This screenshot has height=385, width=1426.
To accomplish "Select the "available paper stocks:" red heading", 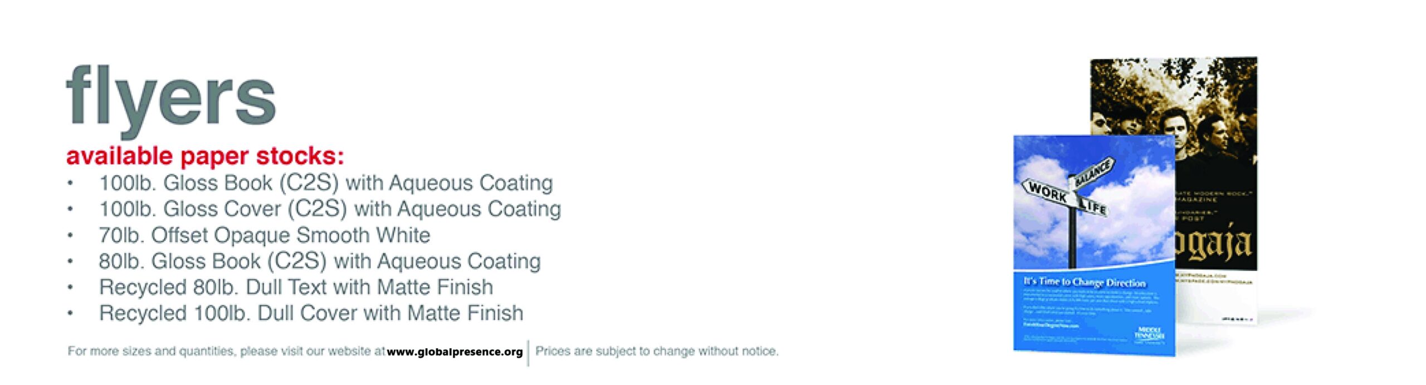I will click(x=205, y=156).
